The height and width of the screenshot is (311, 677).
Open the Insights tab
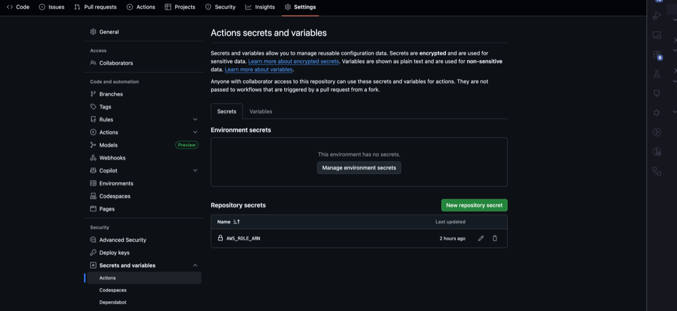point(260,7)
